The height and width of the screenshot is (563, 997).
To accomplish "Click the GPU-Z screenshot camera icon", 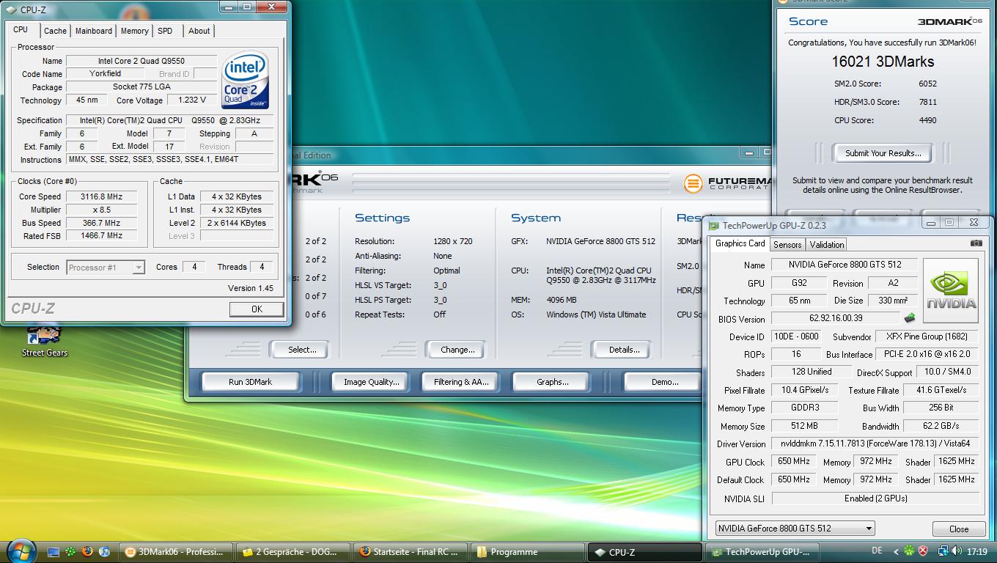I will [976, 243].
